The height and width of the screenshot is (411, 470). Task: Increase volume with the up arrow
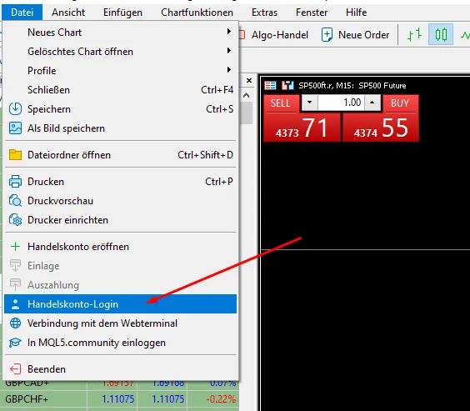(x=372, y=103)
